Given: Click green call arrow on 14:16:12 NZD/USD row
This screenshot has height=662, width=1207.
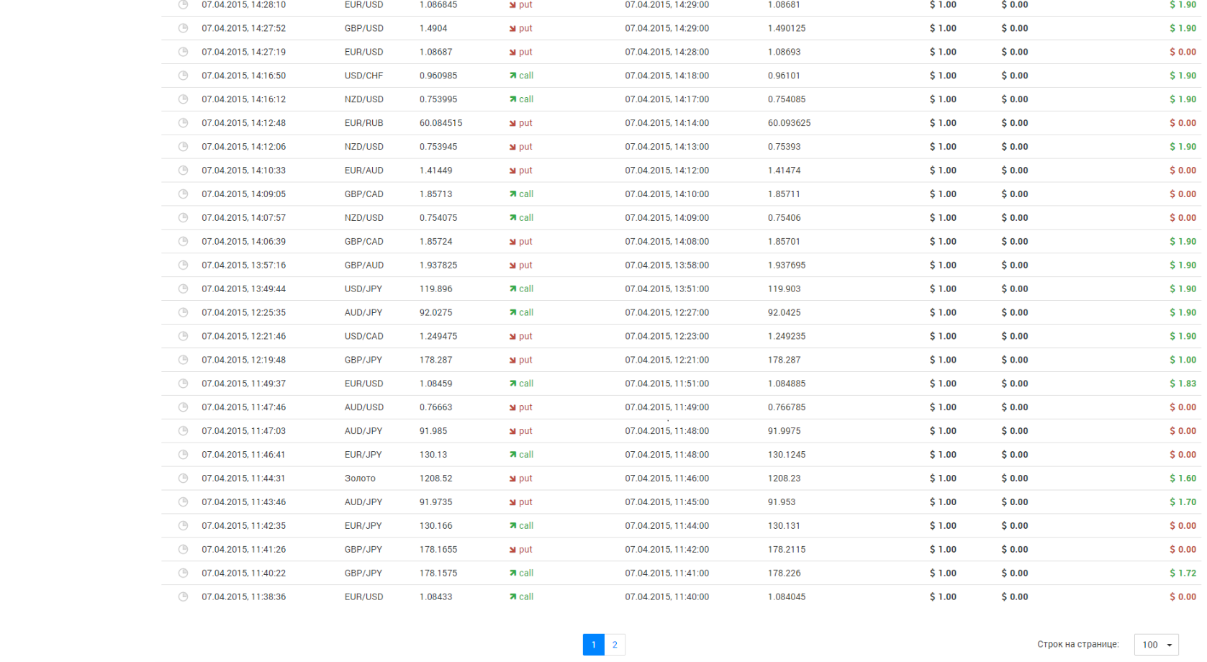Looking at the screenshot, I should [x=512, y=99].
